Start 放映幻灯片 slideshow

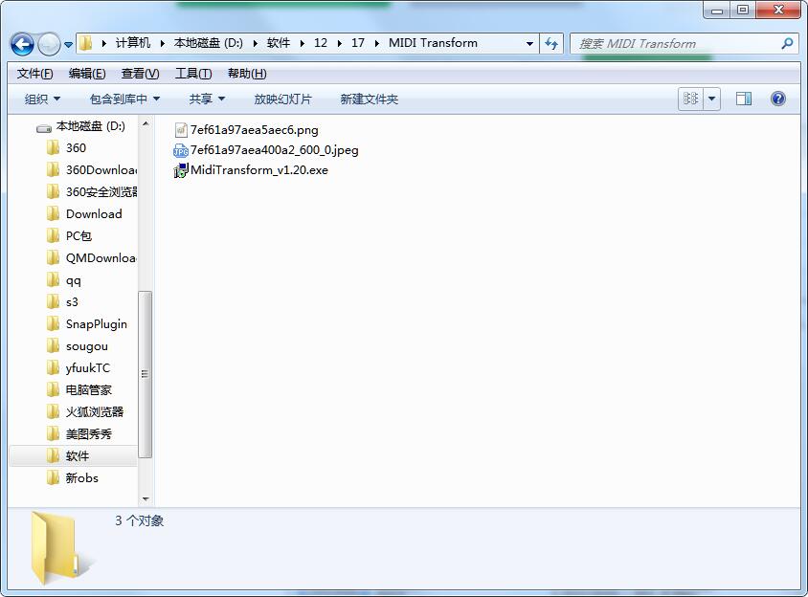pyautogui.click(x=283, y=99)
